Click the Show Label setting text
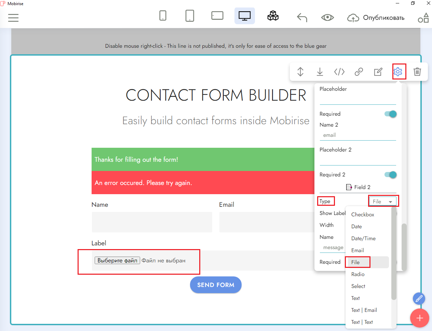 [x=333, y=213]
